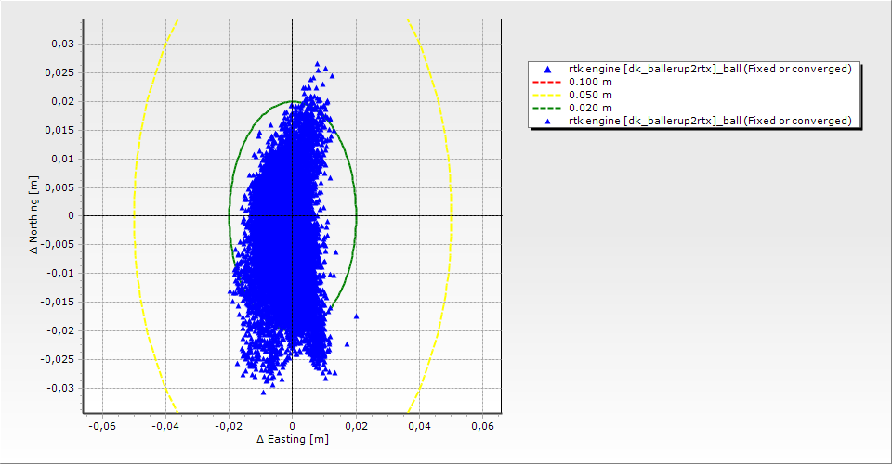The height and width of the screenshot is (464, 892).
Task: Click the smaller blue triangle marker in the legend
Action: [x=548, y=121]
